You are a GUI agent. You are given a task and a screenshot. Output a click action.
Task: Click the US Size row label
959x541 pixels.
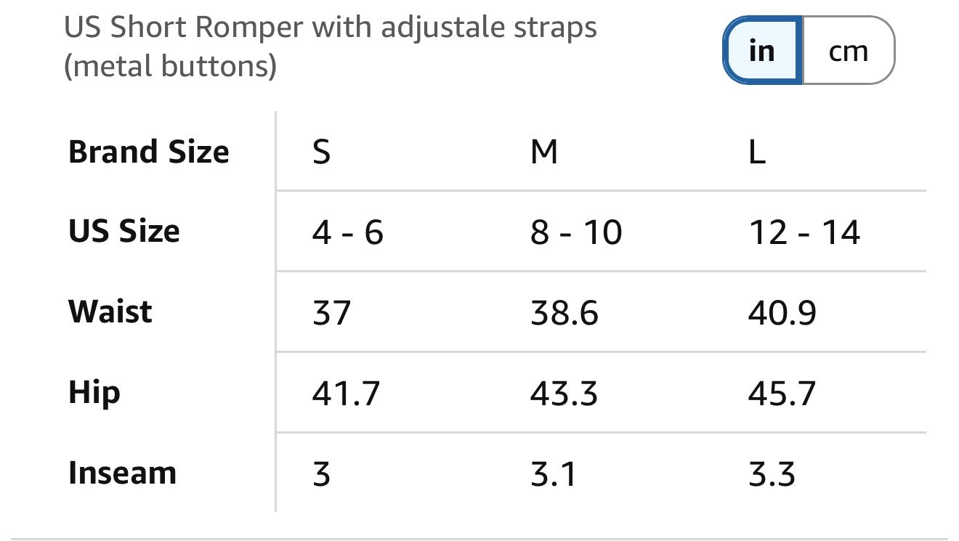click(124, 232)
